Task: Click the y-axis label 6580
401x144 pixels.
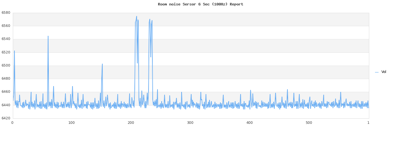Action: click(6, 13)
